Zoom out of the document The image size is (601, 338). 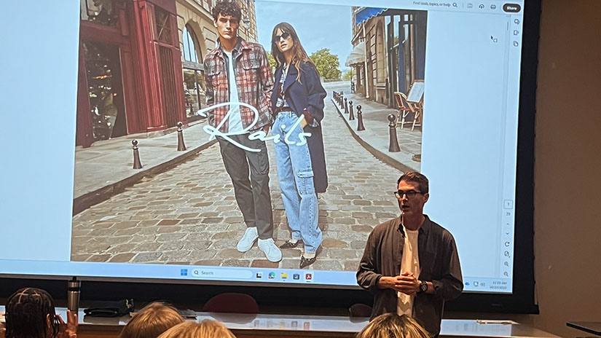[506, 274]
